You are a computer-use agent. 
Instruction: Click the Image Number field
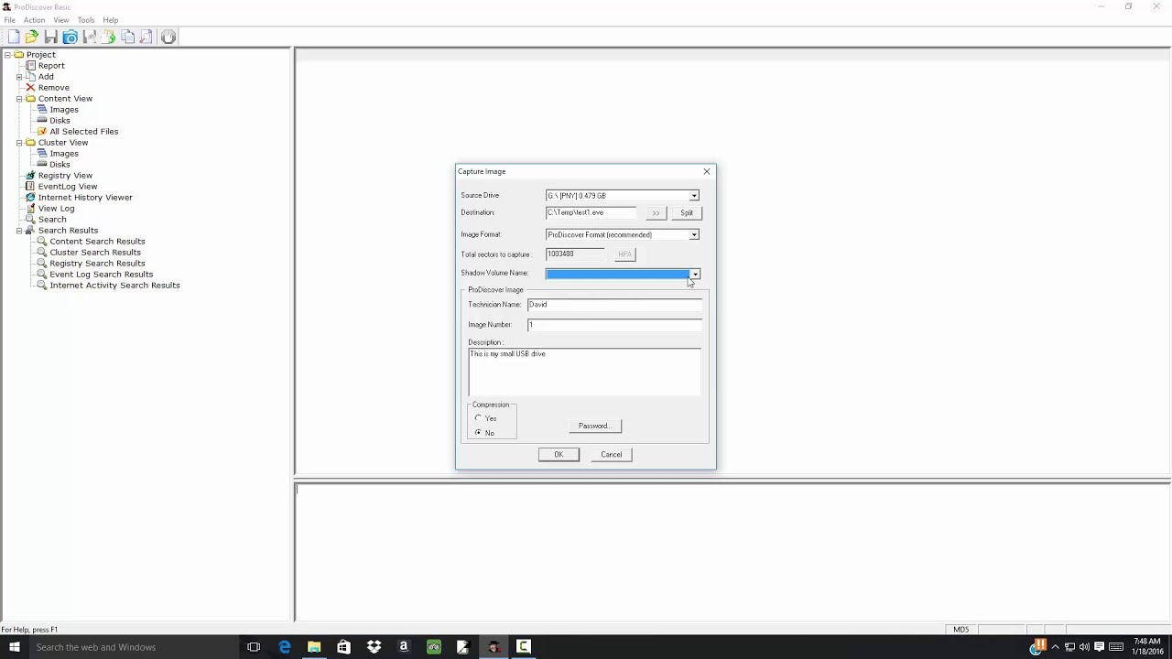tap(614, 325)
